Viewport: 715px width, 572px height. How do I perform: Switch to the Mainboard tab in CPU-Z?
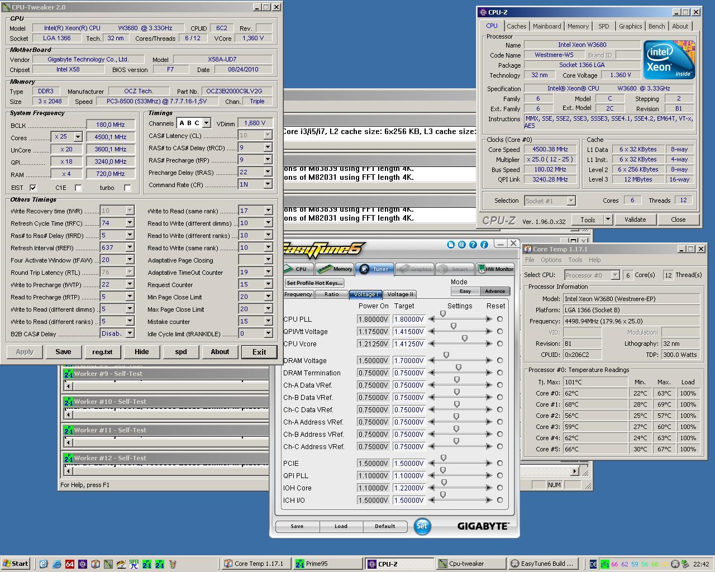pos(547,26)
